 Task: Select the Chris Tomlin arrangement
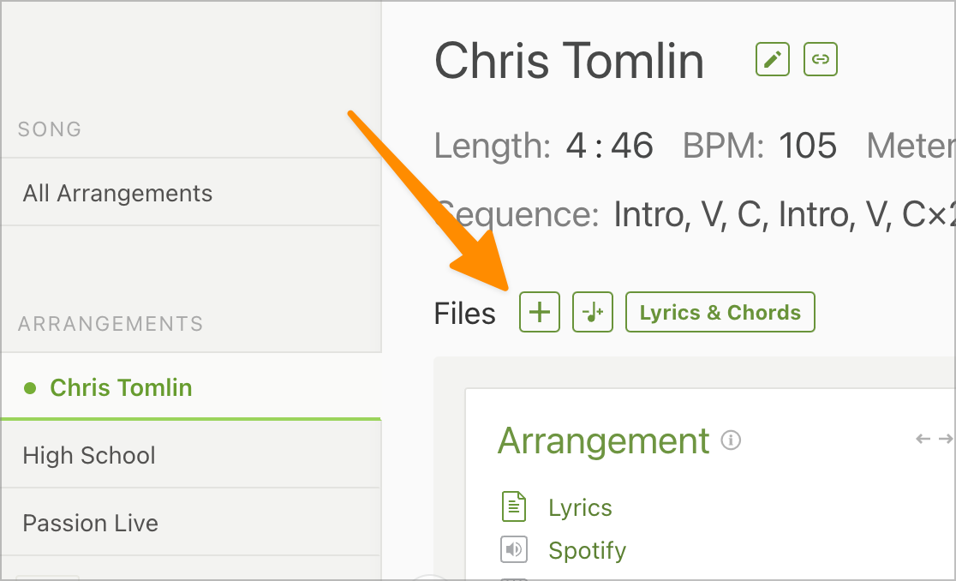(x=191, y=387)
